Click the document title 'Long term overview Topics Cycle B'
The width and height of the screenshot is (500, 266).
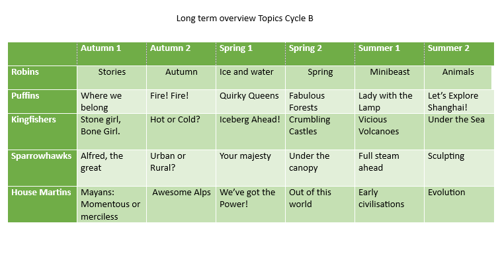[245, 18]
